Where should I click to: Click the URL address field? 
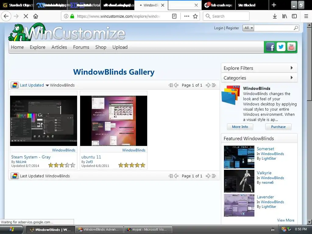(119, 16)
